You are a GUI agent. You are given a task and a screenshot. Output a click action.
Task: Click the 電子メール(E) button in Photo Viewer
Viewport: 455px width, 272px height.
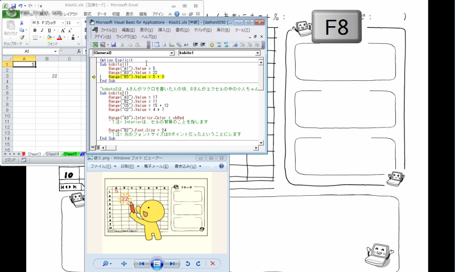click(155, 166)
